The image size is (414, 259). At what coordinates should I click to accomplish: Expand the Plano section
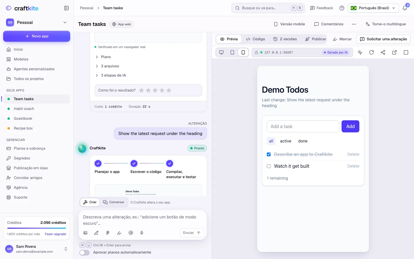[103, 57]
